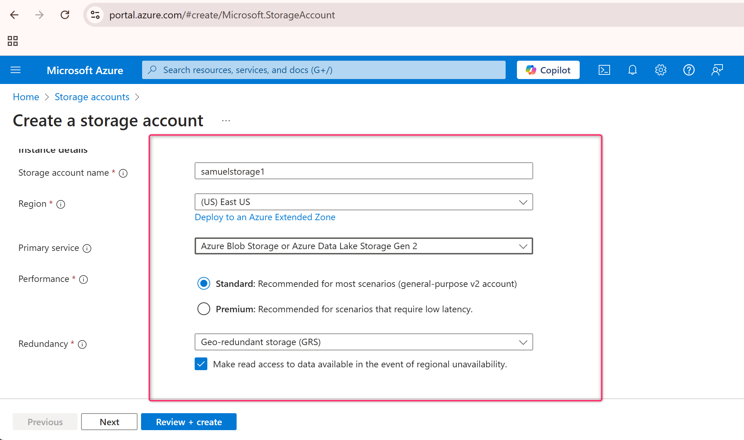Open the Azure portal hamburger menu
744x440 pixels.
16,70
